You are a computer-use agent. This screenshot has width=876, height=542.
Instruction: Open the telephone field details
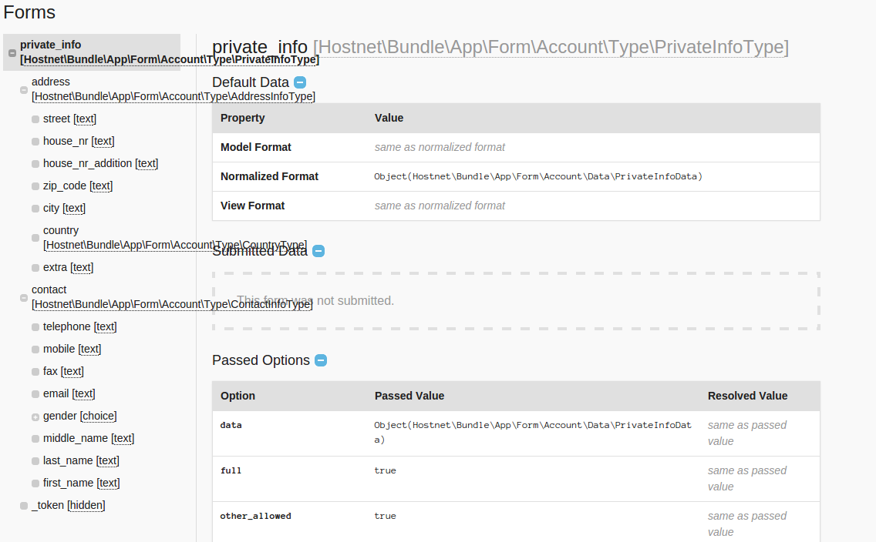coord(79,326)
